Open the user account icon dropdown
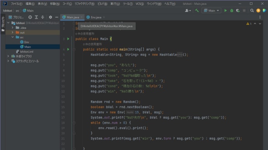Image resolution: width=268 pixels, height=150 pixels. pyautogui.click(x=188, y=10)
